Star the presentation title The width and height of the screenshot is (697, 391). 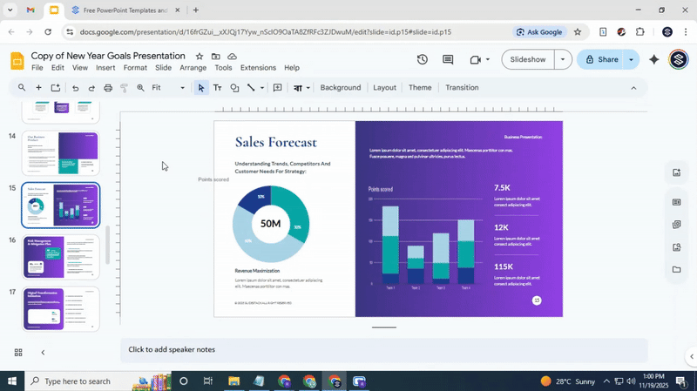(x=200, y=56)
